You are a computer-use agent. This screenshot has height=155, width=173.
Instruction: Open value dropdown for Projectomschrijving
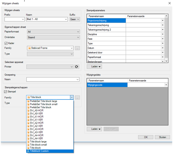(163, 20)
